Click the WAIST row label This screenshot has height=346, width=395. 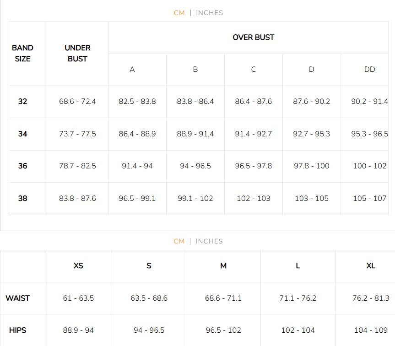[x=18, y=298]
